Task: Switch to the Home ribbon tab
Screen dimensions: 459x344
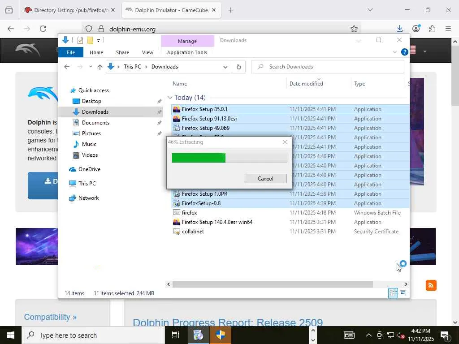Action: 96,52
